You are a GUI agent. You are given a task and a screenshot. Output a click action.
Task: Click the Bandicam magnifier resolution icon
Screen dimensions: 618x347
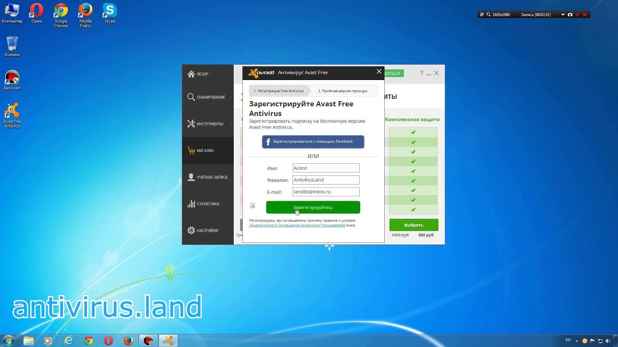click(x=489, y=14)
